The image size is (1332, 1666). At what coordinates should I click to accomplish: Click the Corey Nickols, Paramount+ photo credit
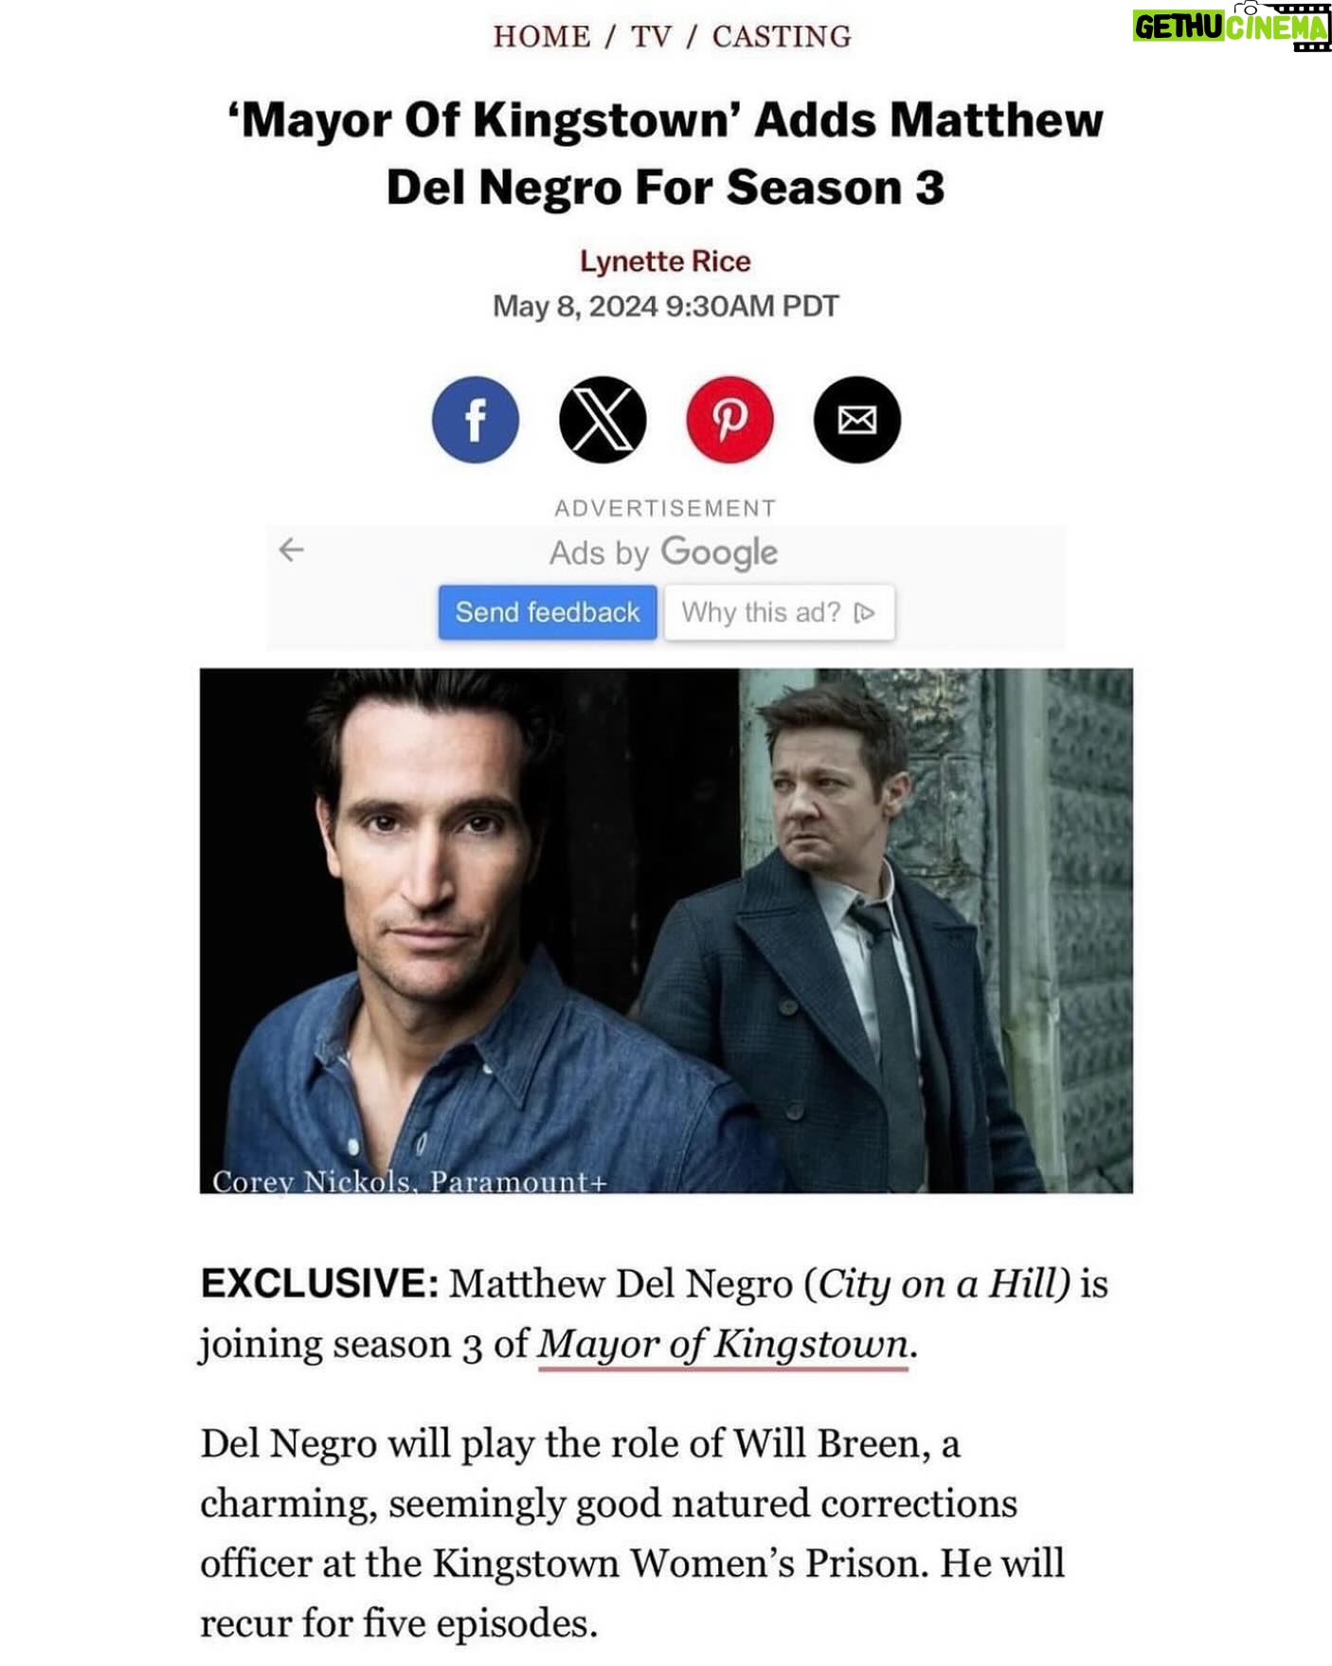click(x=409, y=1181)
